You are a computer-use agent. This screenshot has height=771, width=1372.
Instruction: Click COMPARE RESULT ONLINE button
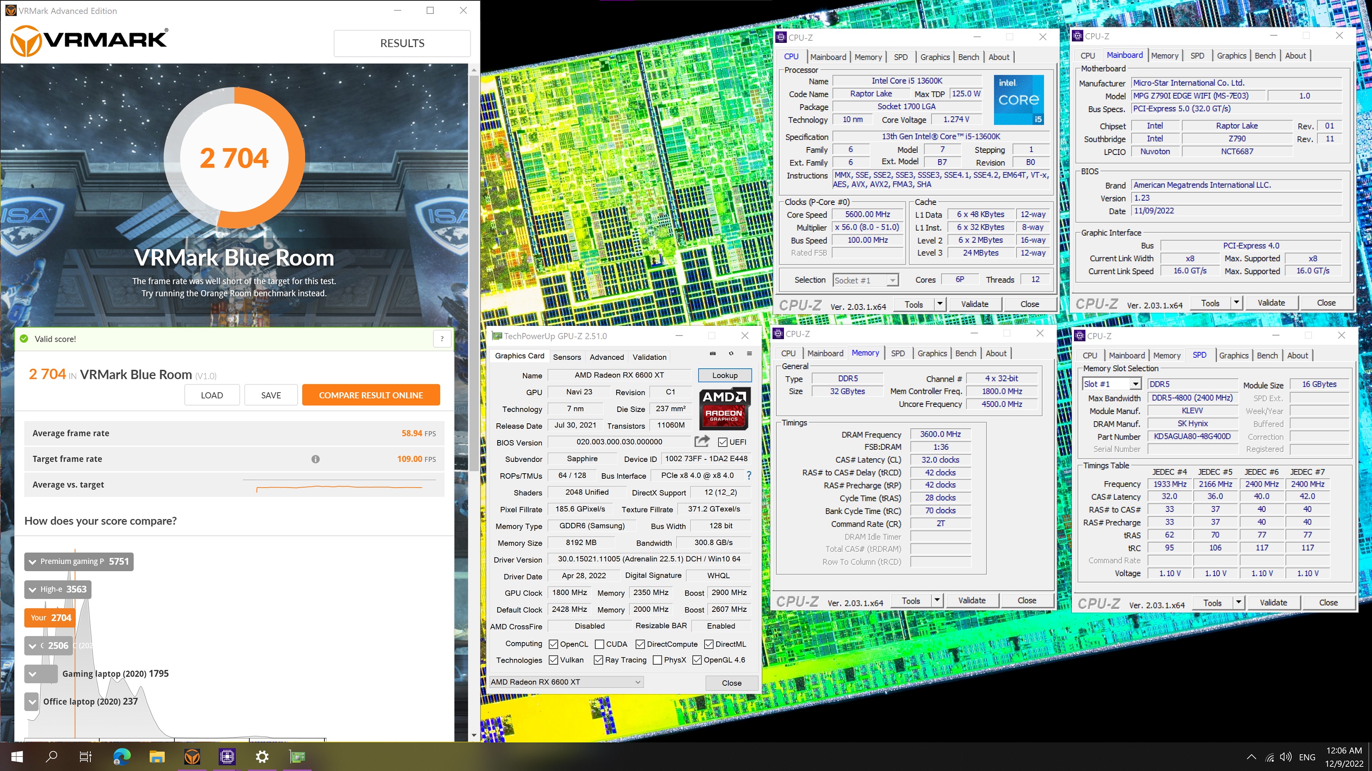tap(371, 395)
